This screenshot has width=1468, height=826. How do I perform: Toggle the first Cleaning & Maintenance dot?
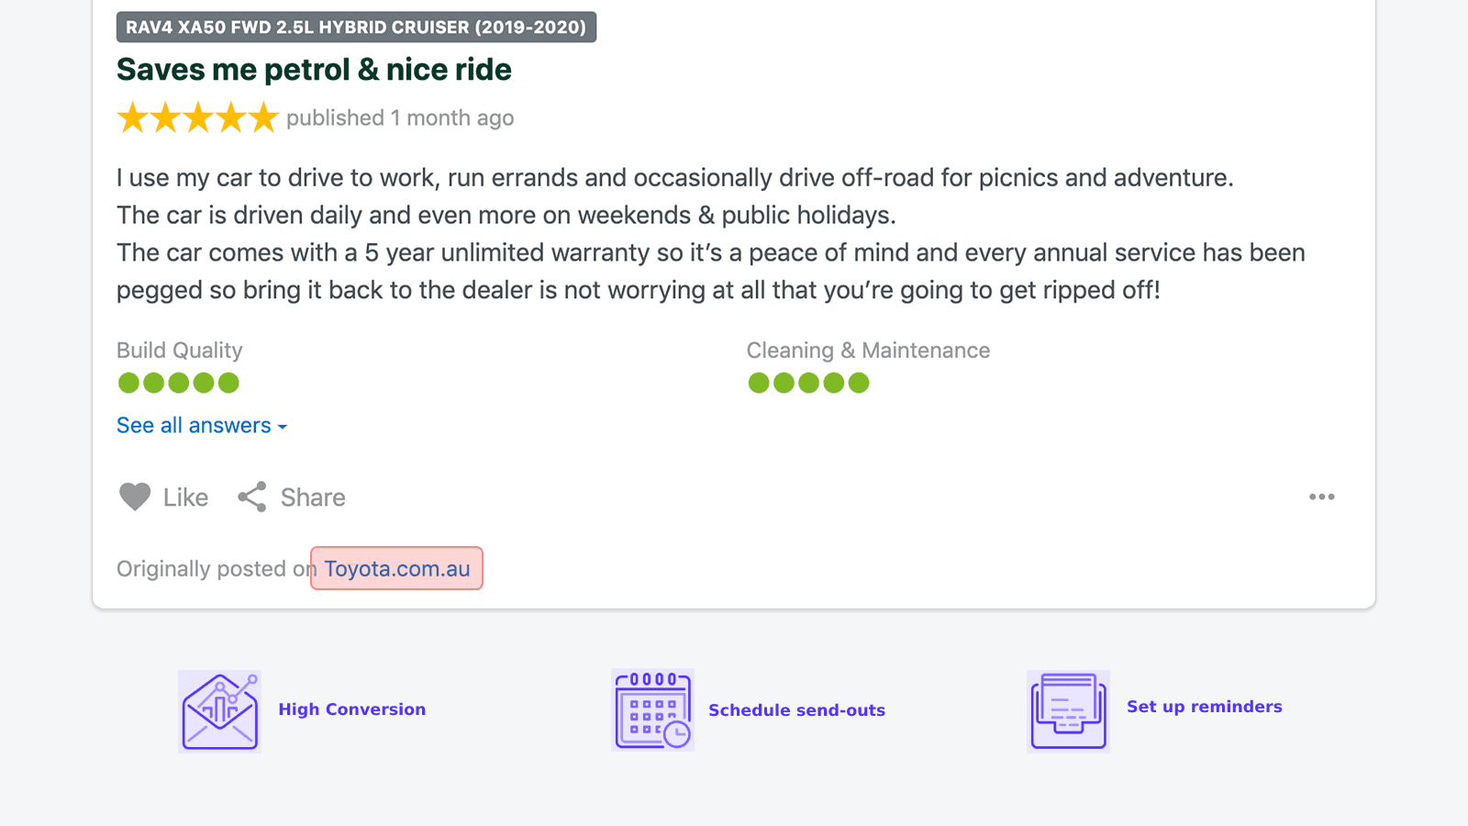(759, 383)
